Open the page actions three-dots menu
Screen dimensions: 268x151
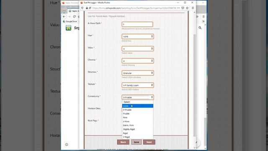coord(178,8)
